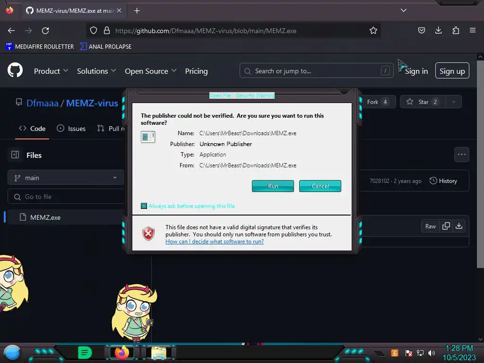Close the MEMZ-virus browser tab

click(119, 10)
